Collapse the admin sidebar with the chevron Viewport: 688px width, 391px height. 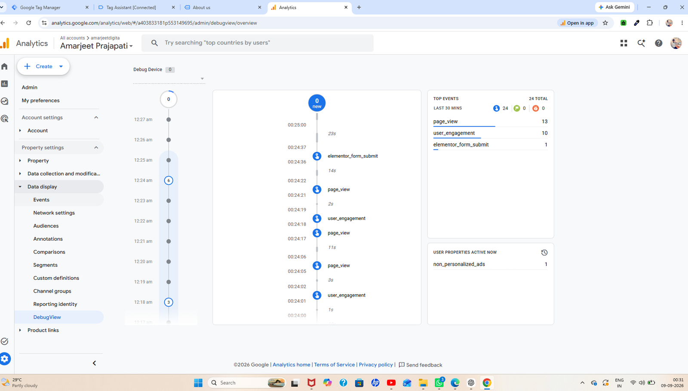click(x=95, y=363)
